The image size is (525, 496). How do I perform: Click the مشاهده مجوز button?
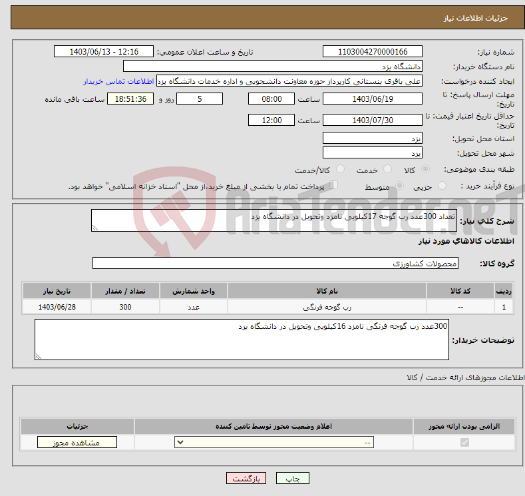click(77, 443)
